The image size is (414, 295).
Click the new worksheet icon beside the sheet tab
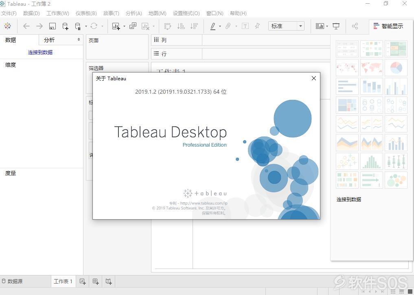coord(83,282)
